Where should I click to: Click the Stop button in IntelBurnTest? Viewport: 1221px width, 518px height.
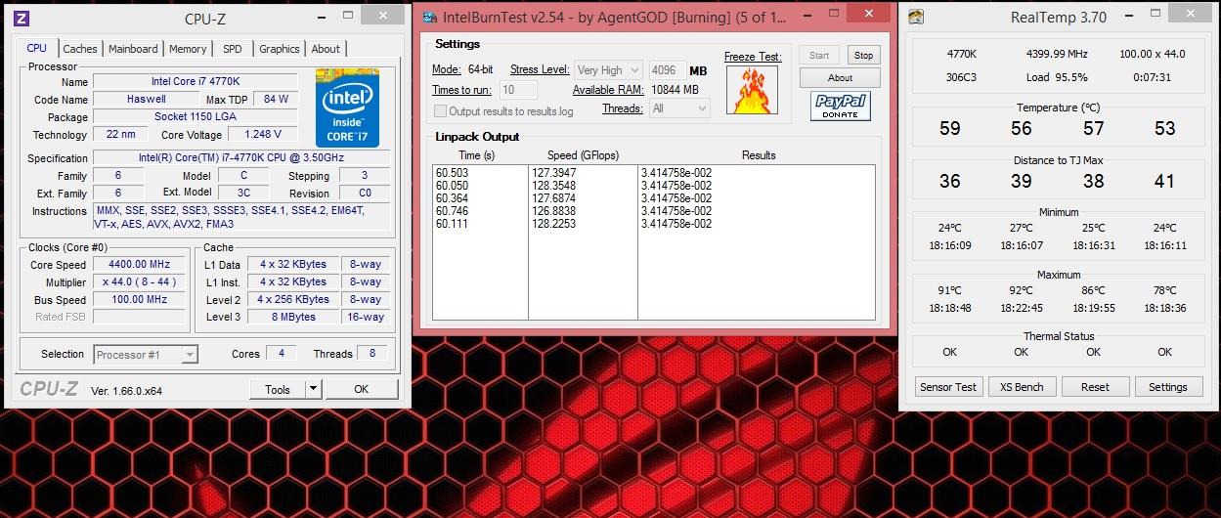862,55
